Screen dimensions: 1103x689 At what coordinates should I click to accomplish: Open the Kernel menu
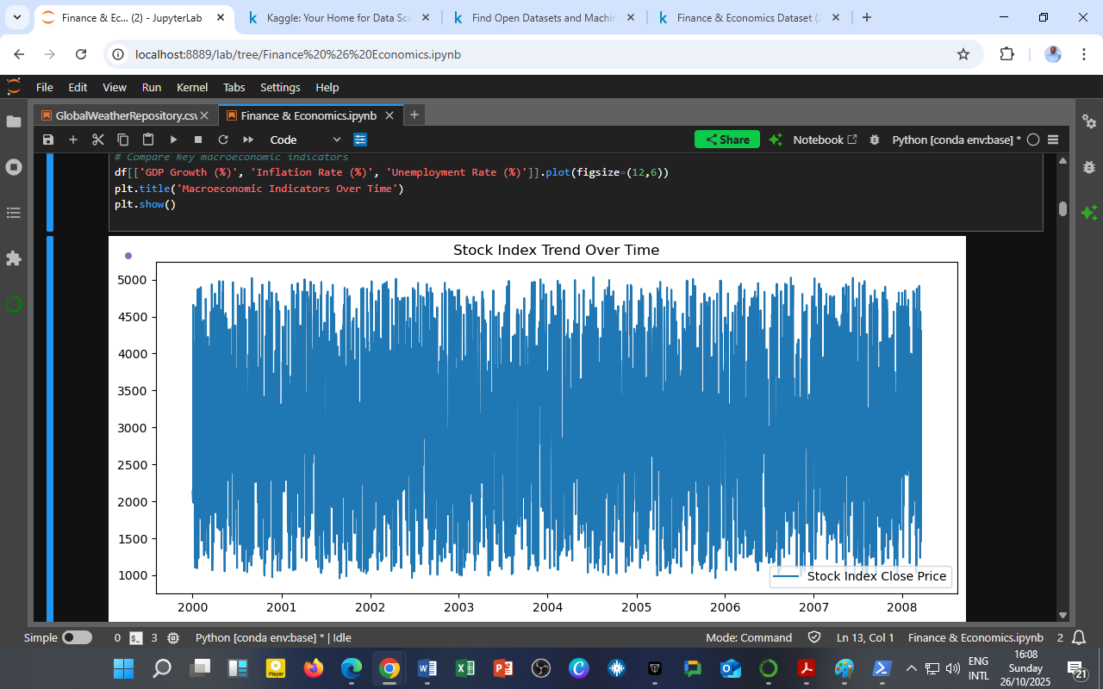(191, 87)
